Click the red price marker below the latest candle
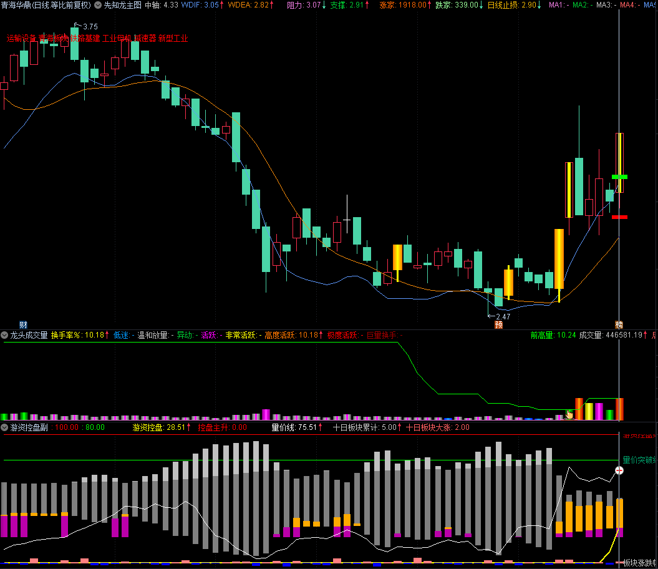658x569 pixels. click(x=619, y=217)
